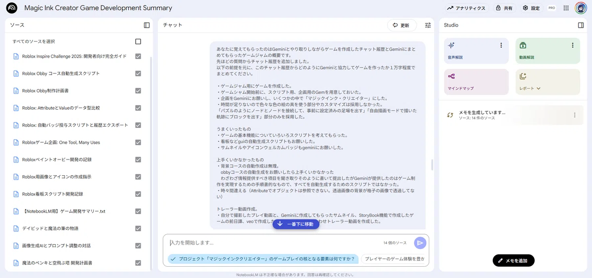
Task: Open chat configuration sliders icon
Action: pos(428,25)
